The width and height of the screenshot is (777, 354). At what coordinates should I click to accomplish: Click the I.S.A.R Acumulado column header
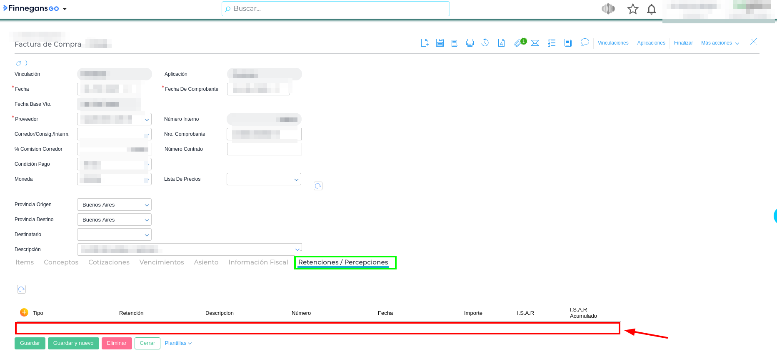(x=583, y=313)
